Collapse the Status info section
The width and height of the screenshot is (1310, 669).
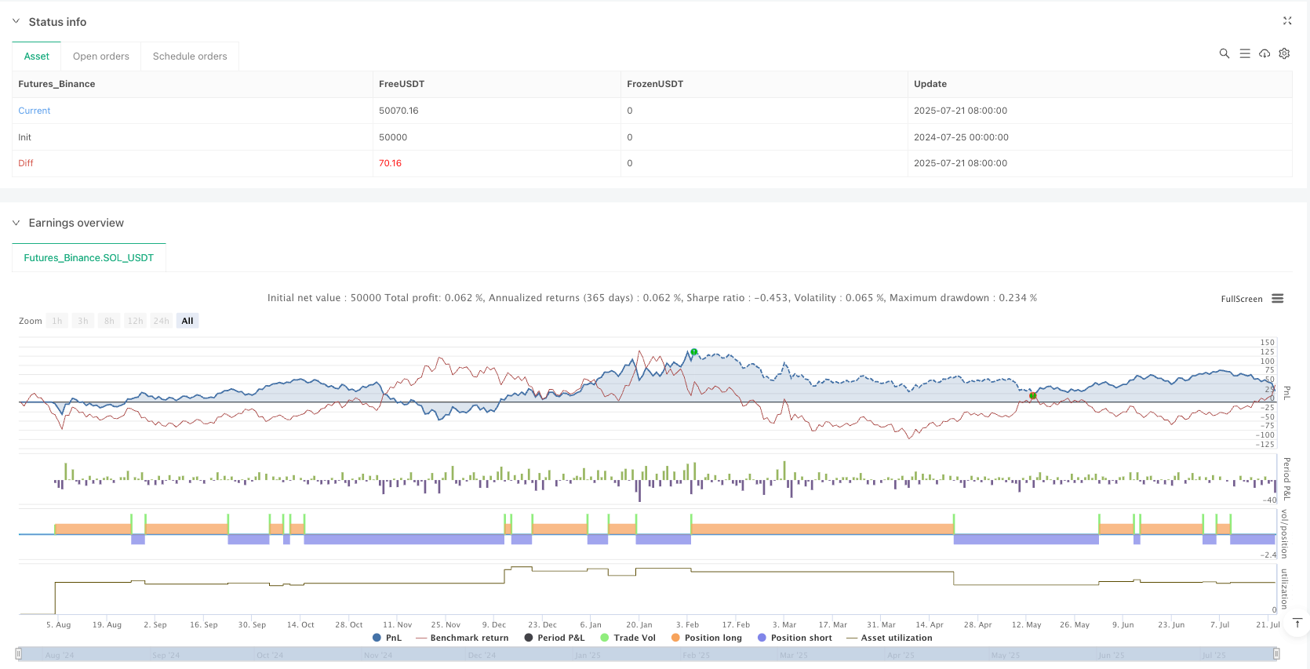coord(16,22)
